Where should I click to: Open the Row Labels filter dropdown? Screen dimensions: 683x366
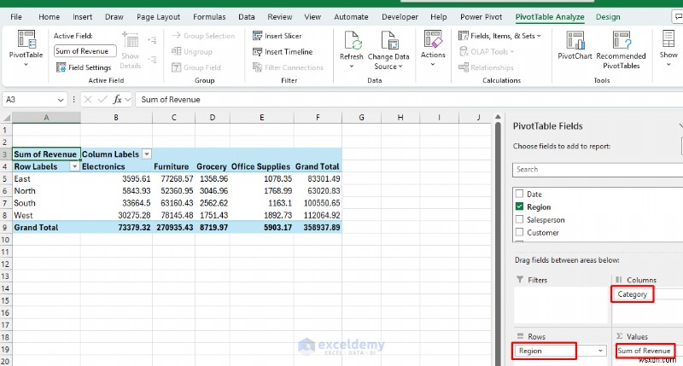coord(74,166)
